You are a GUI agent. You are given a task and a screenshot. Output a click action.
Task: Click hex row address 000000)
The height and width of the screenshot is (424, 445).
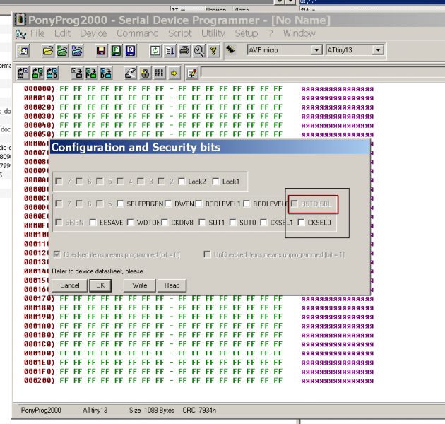[x=39, y=89]
